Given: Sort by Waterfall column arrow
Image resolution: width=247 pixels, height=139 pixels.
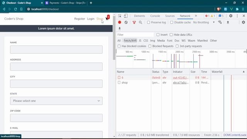Looking at the screenshot, I should click(x=244, y=72).
